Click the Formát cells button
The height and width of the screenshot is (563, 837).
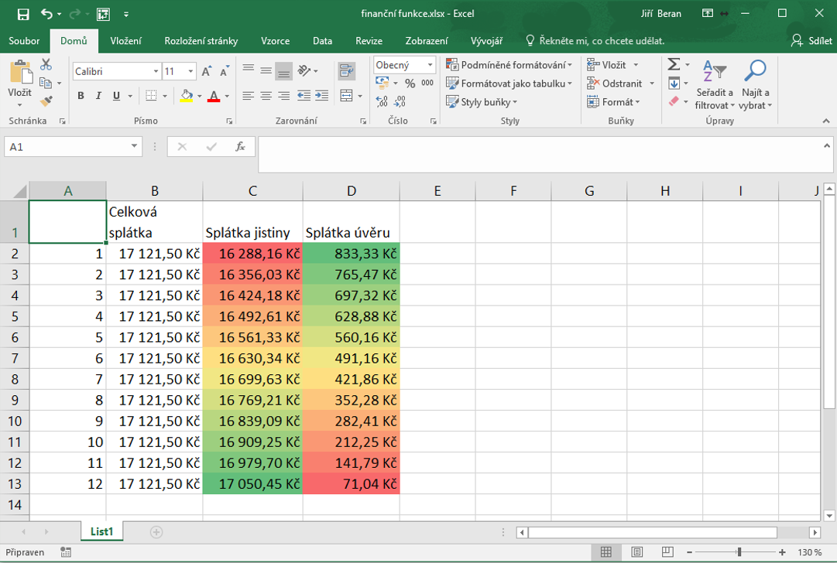[614, 102]
